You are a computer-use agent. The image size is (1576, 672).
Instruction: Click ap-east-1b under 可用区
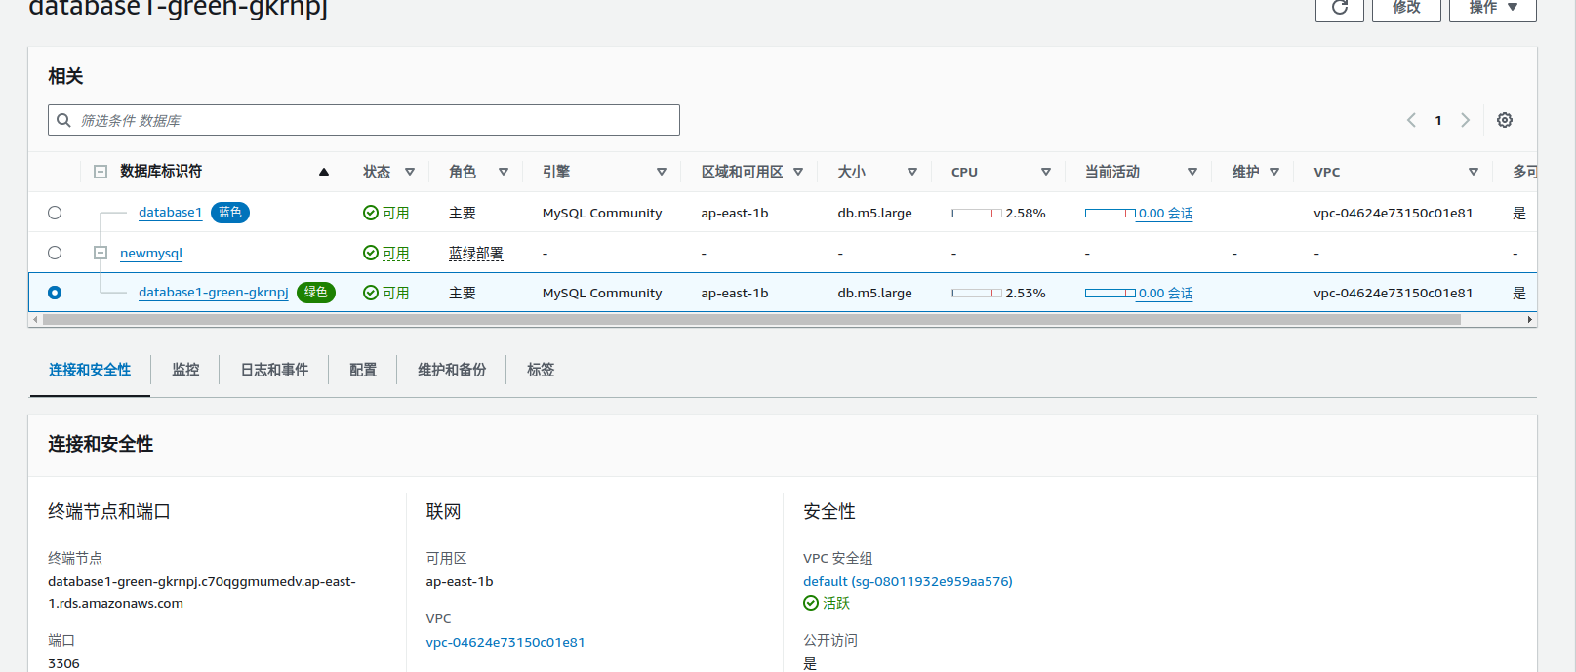click(x=460, y=581)
